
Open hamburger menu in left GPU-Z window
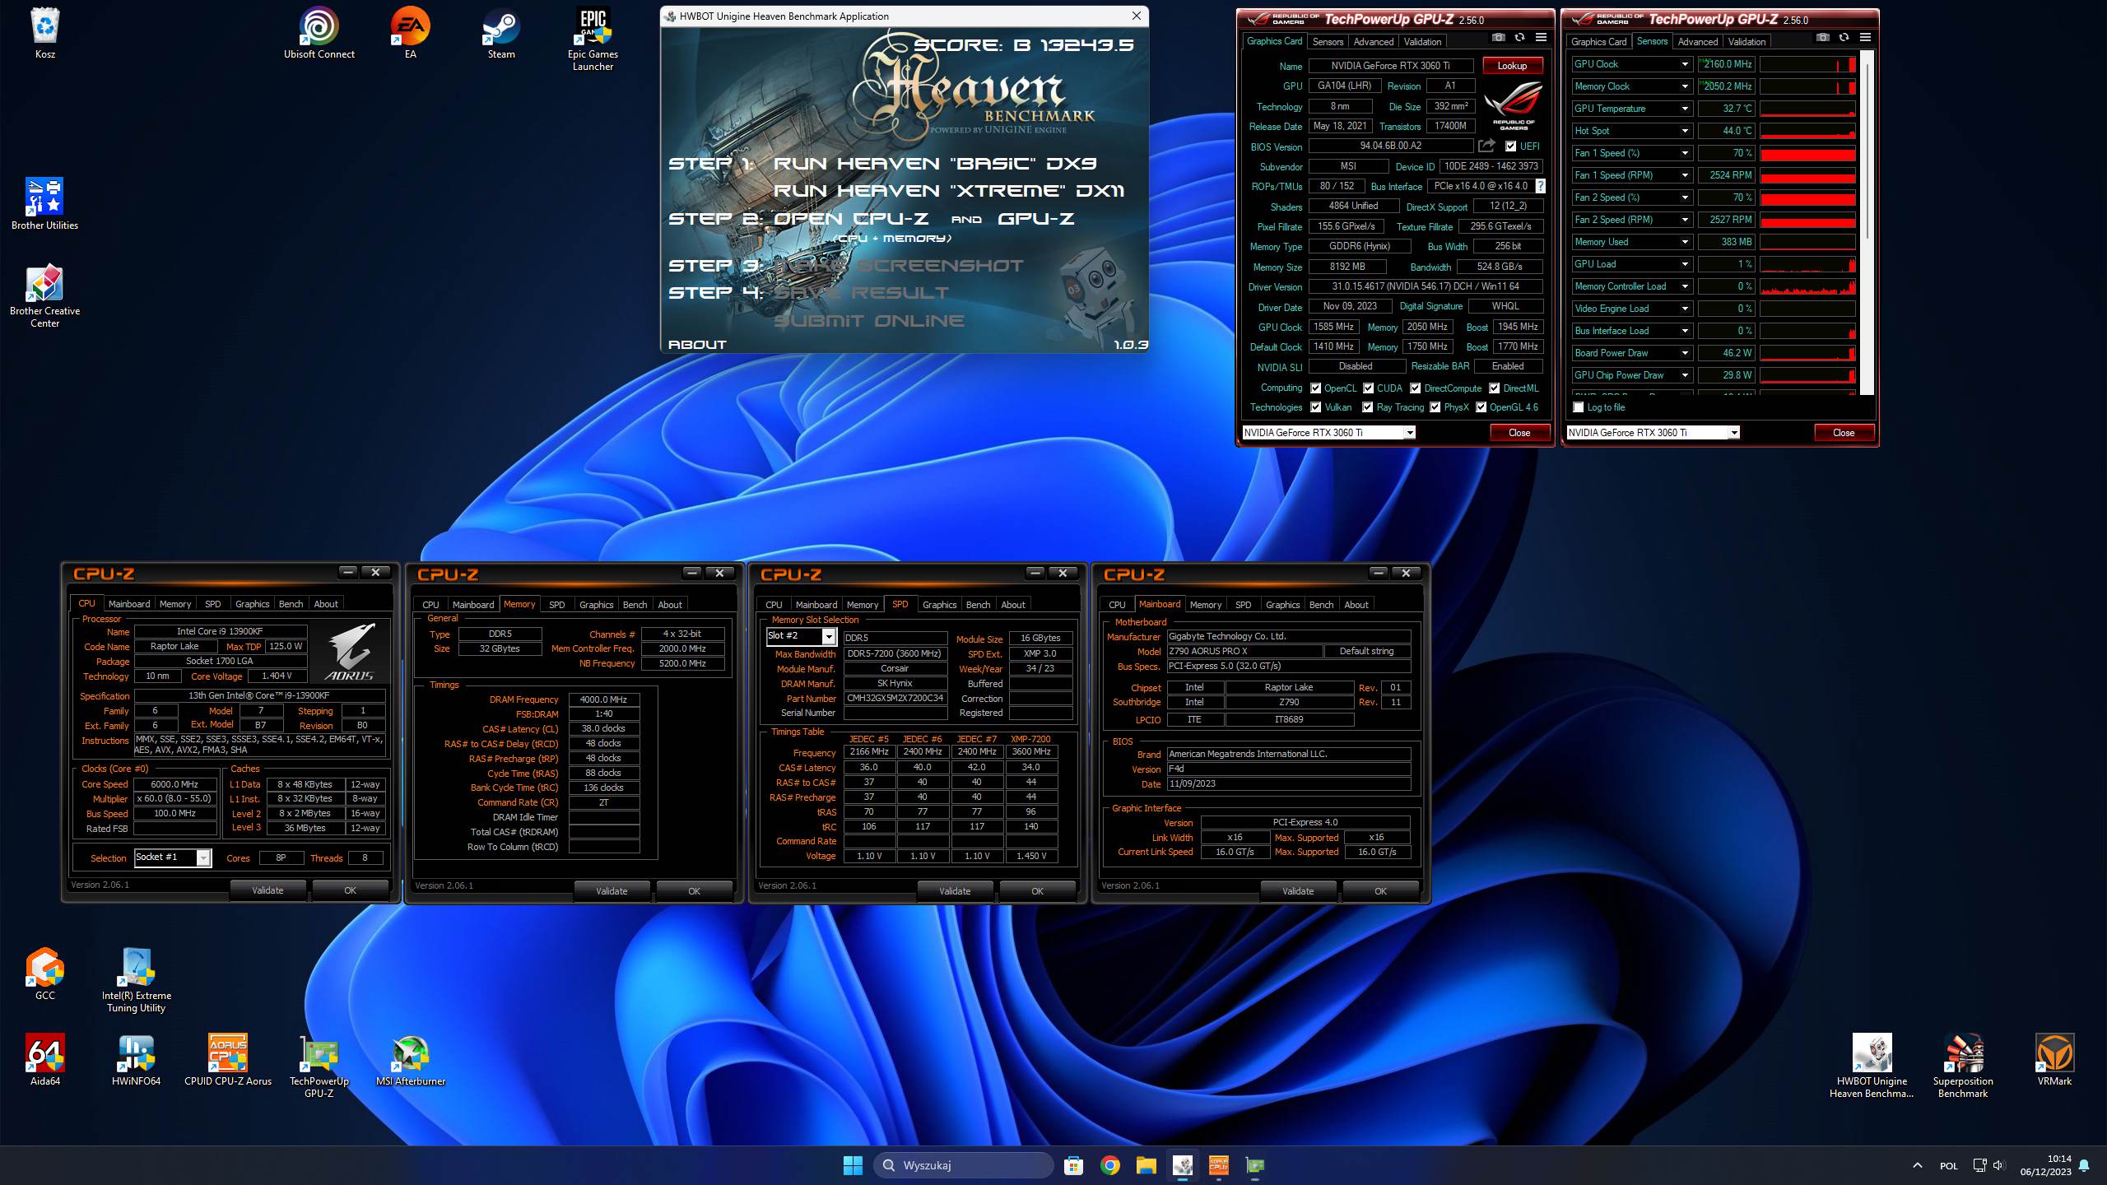pyautogui.click(x=1541, y=38)
